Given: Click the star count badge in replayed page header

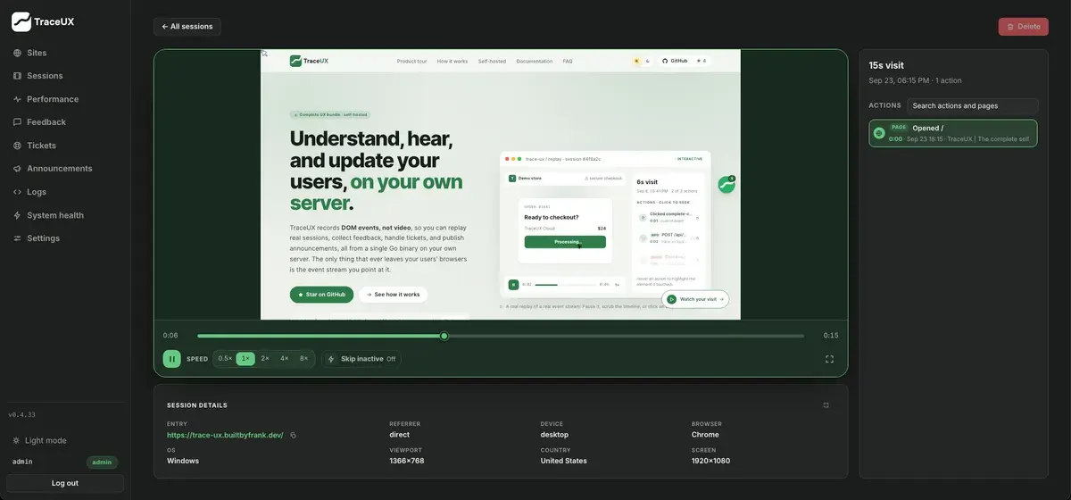Looking at the screenshot, I should pyautogui.click(x=702, y=61).
